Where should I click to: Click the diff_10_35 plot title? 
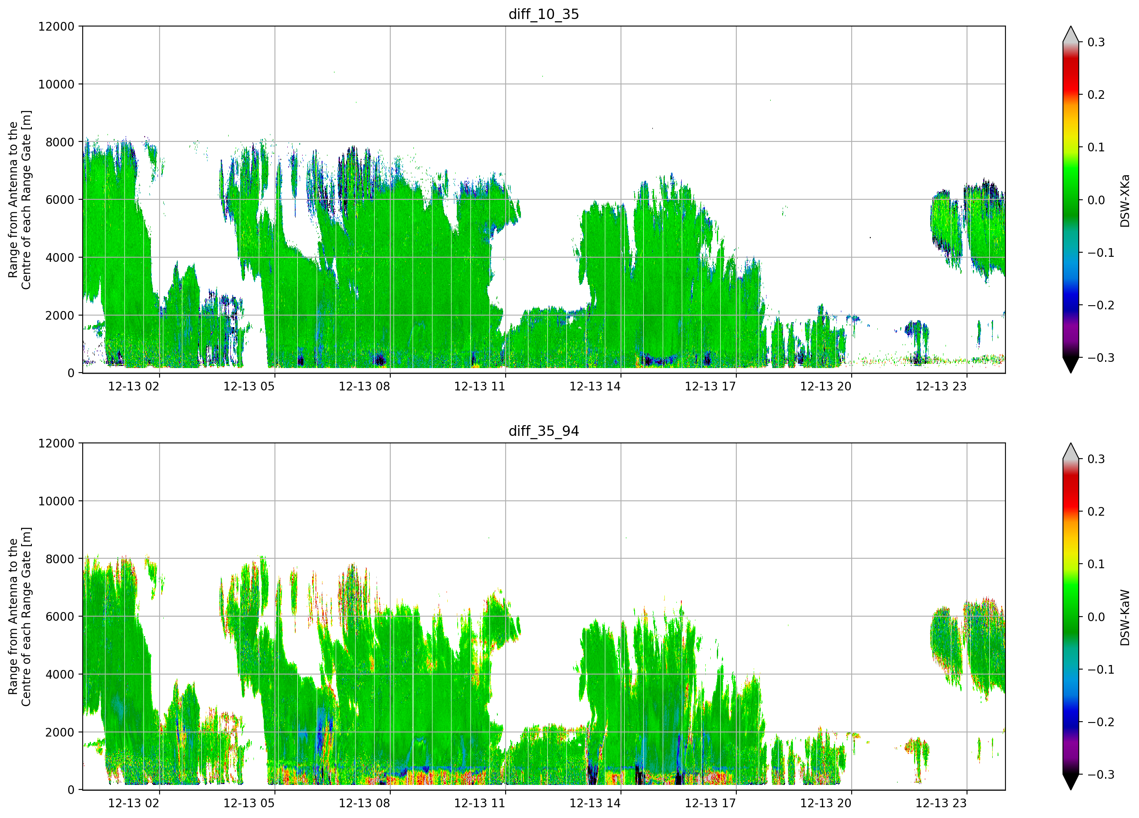(544, 14)
